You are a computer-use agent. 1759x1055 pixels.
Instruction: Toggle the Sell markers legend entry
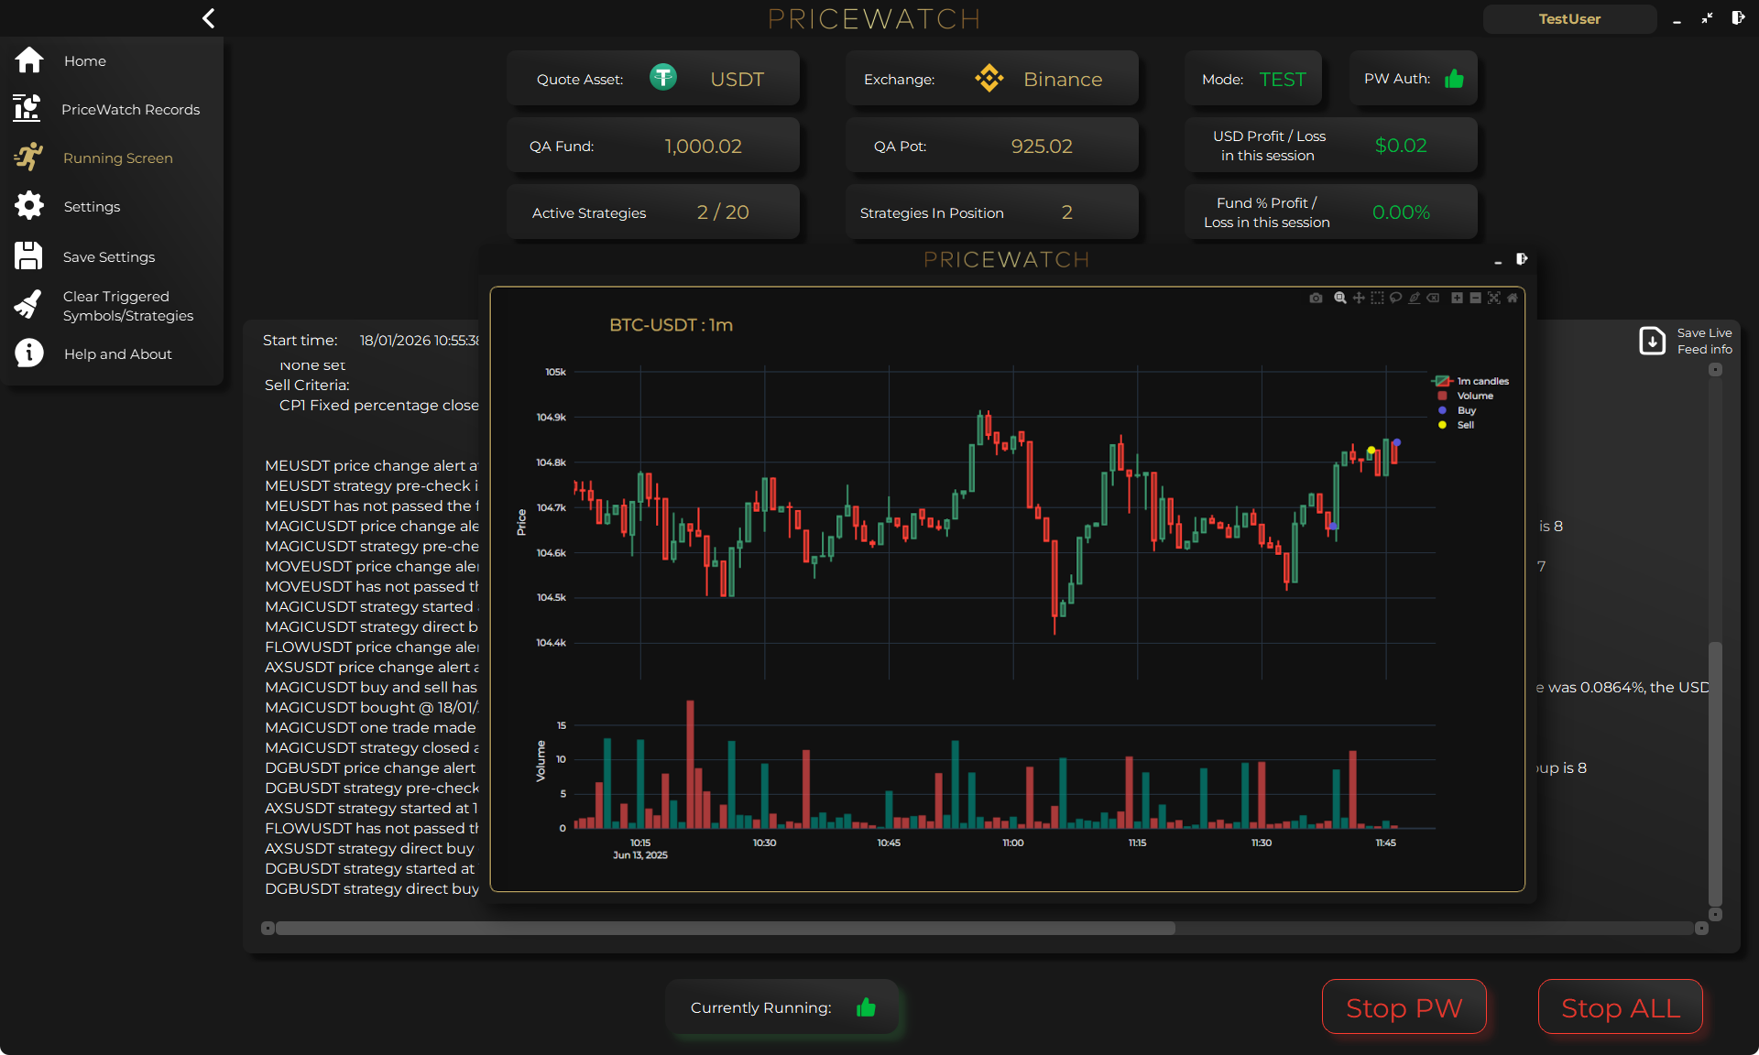pyautogui.click(x=1457, y=425)
